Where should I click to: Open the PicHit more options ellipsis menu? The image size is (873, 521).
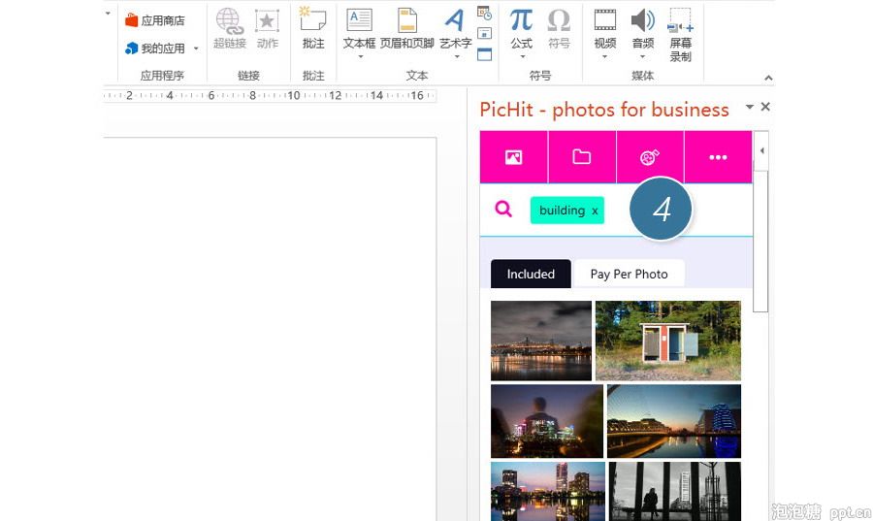718,157
